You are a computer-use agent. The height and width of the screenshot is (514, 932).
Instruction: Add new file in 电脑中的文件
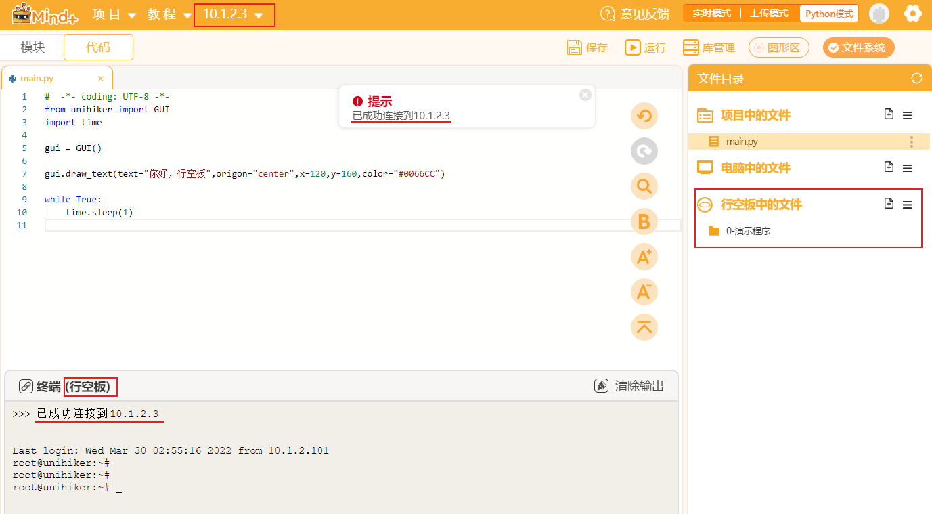[889, 167]
